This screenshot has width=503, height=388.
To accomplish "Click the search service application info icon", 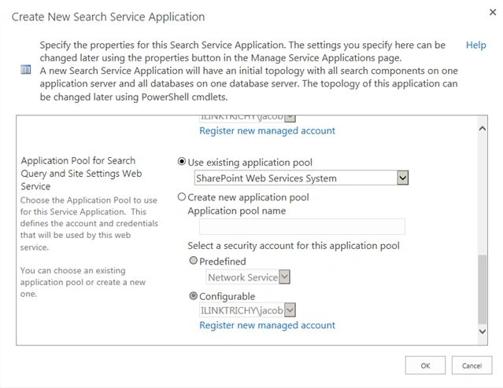I will [26, 69].
